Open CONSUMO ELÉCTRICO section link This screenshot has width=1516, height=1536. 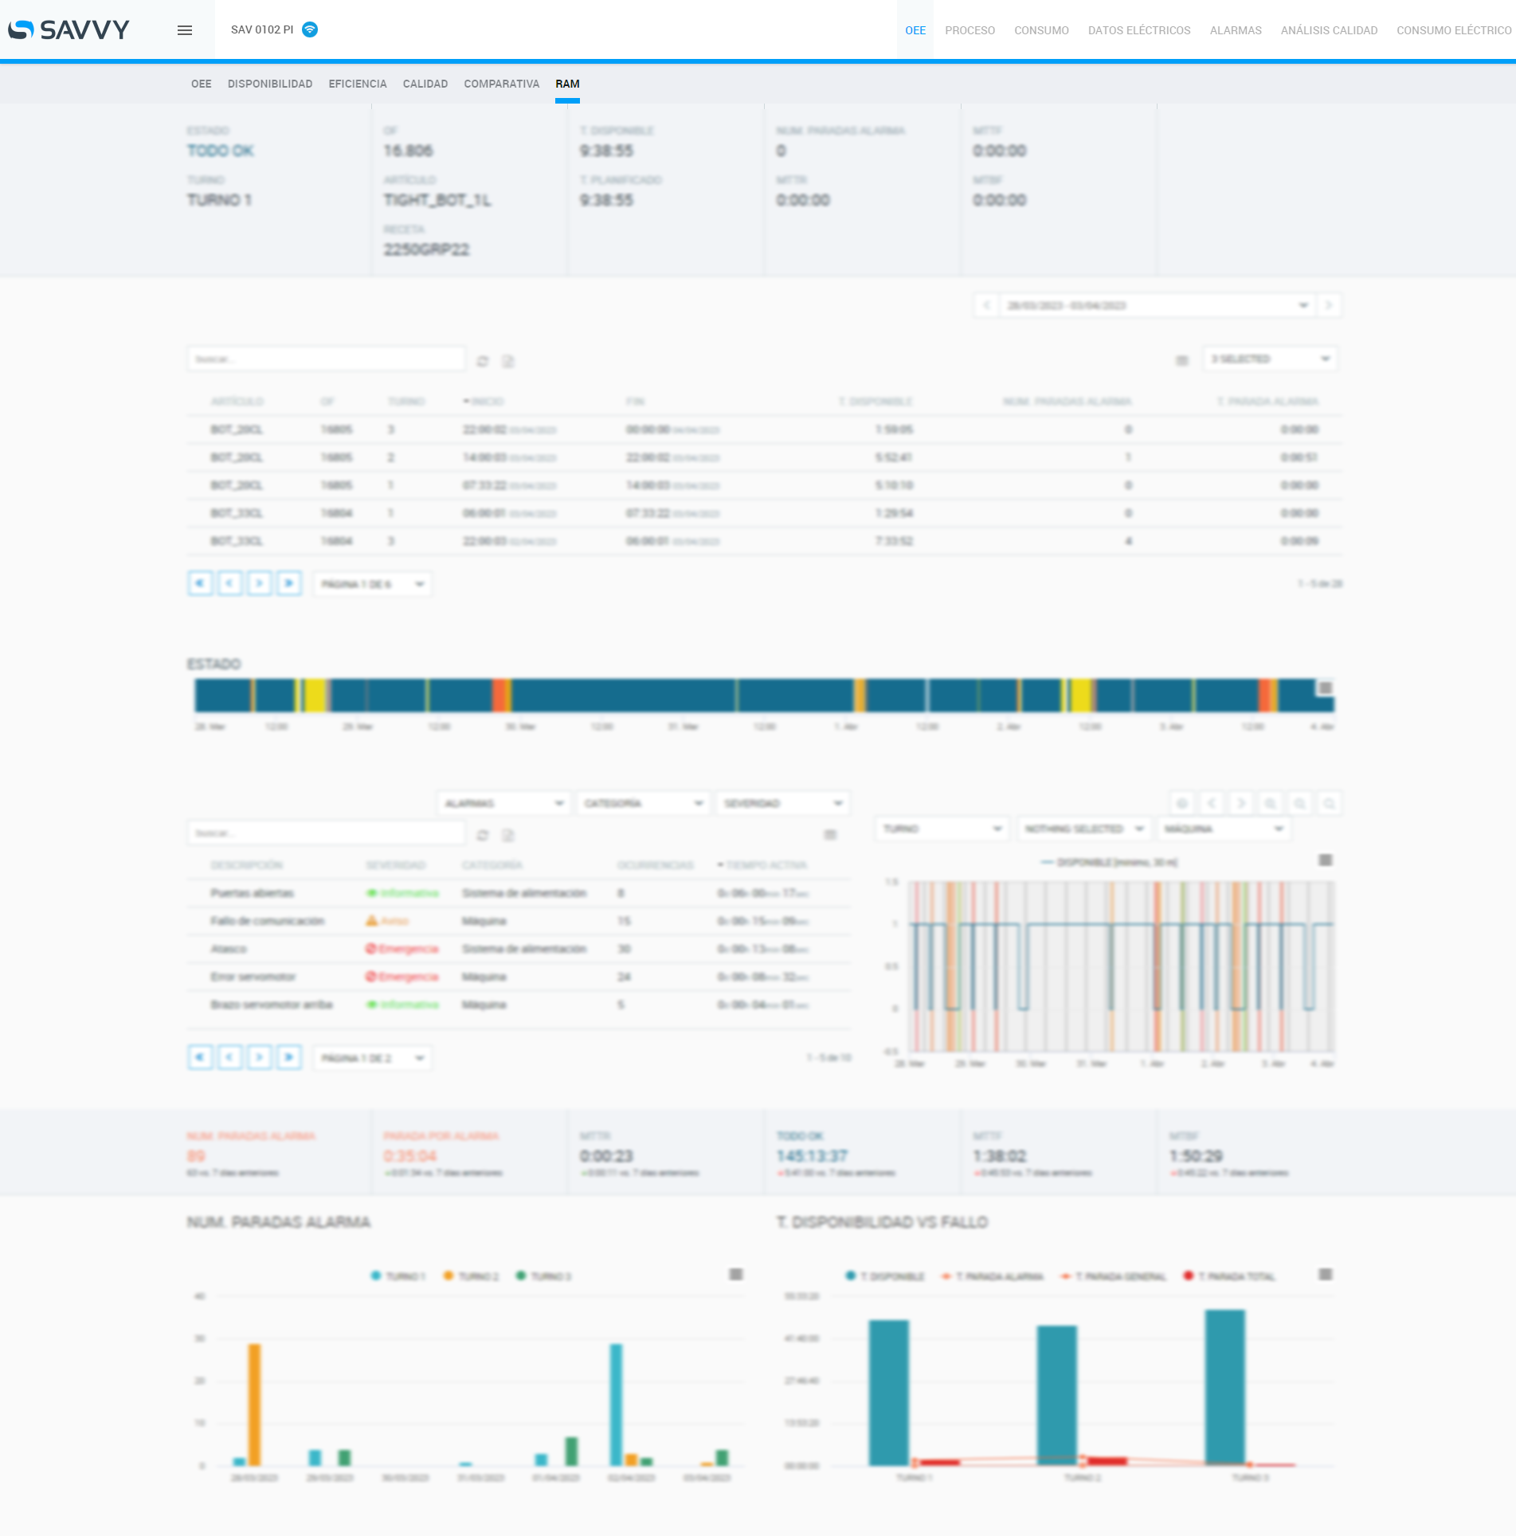pos(1453,30)
